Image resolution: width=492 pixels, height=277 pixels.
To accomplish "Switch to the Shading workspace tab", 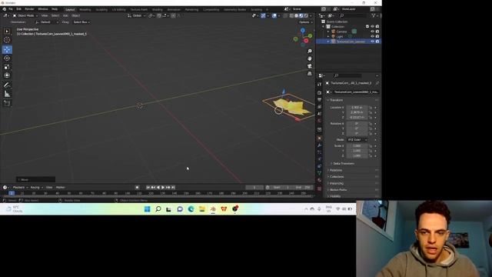I will (x=157, y=10).
